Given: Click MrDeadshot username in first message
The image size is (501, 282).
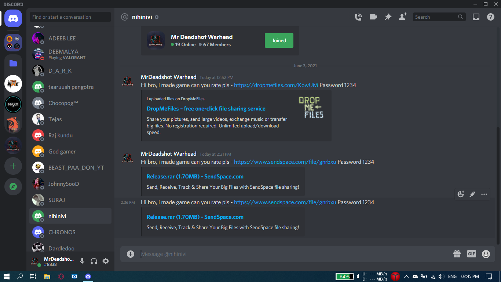Looking at the screenshot, I should point(169,77).
